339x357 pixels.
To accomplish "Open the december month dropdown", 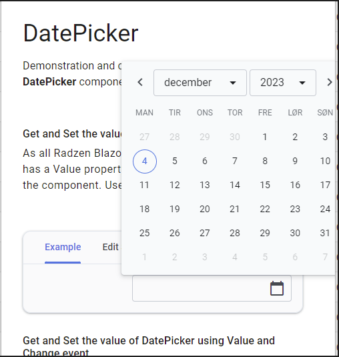I will (200, 83).
